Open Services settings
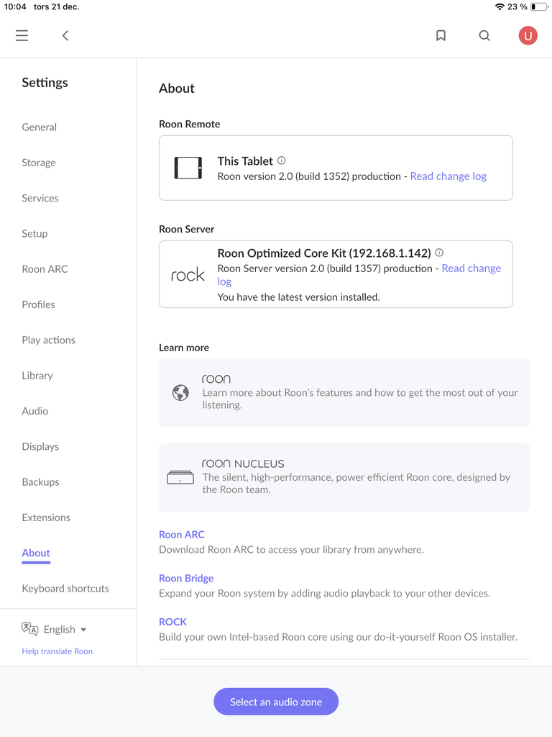552x737 pixels. [x=40, y=198]
